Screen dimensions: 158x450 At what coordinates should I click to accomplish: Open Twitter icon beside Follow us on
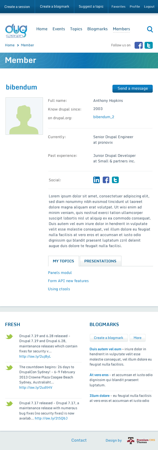coord(149,45)
